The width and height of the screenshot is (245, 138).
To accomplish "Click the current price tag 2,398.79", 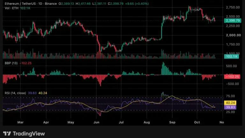I will coord(233,21).
